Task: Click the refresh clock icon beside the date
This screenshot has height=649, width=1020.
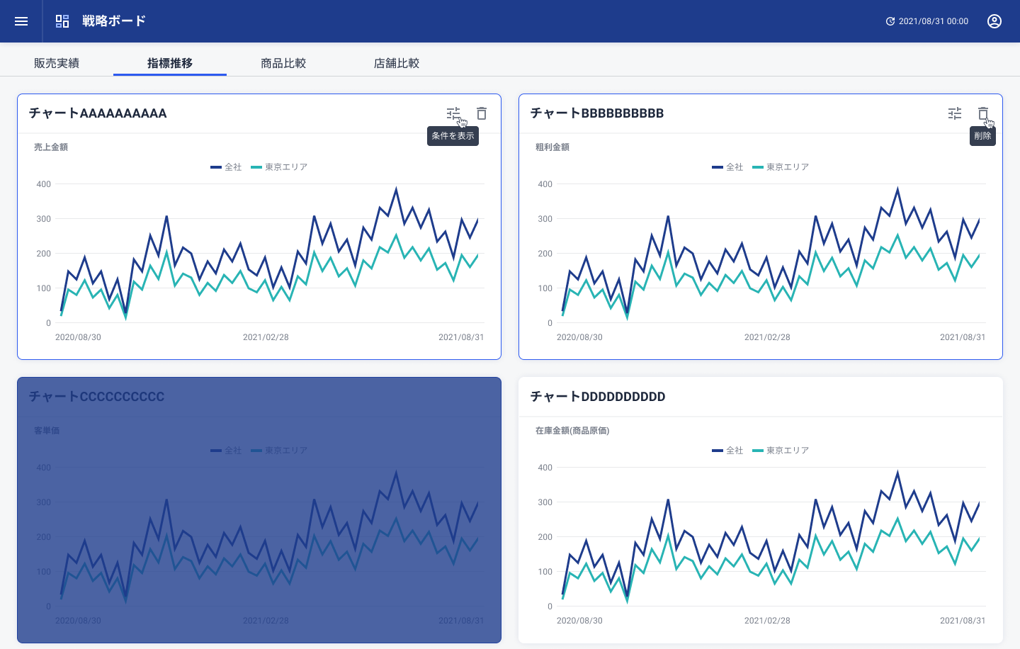Action: point(890,21)
